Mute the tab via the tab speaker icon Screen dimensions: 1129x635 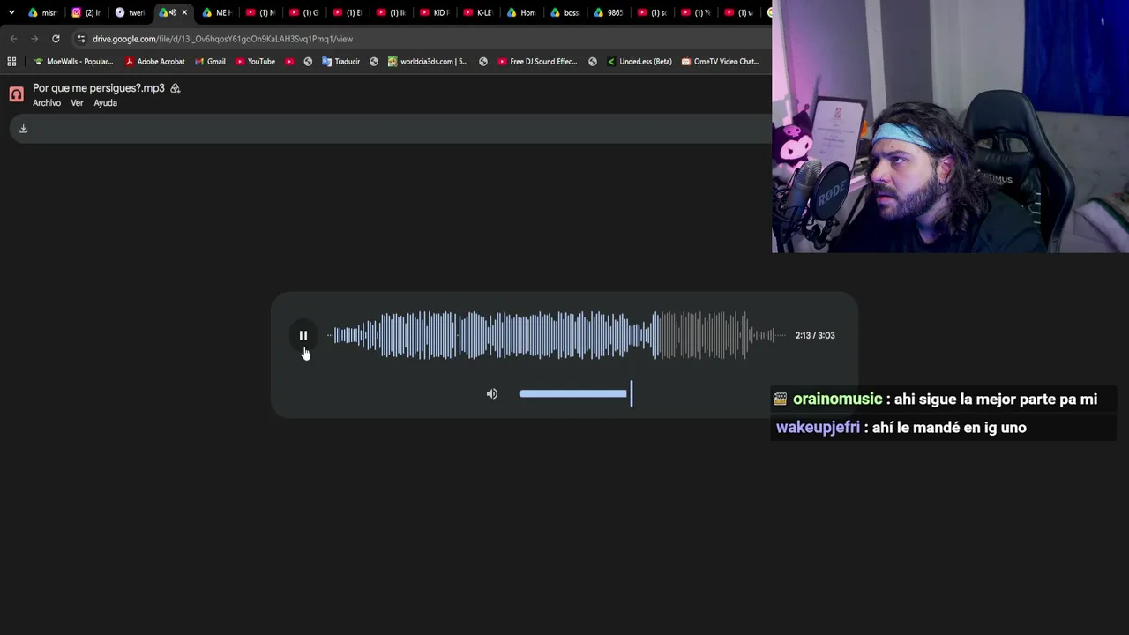click(173, 12)
